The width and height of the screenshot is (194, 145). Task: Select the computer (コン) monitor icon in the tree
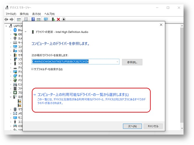(x=15, y=47)
